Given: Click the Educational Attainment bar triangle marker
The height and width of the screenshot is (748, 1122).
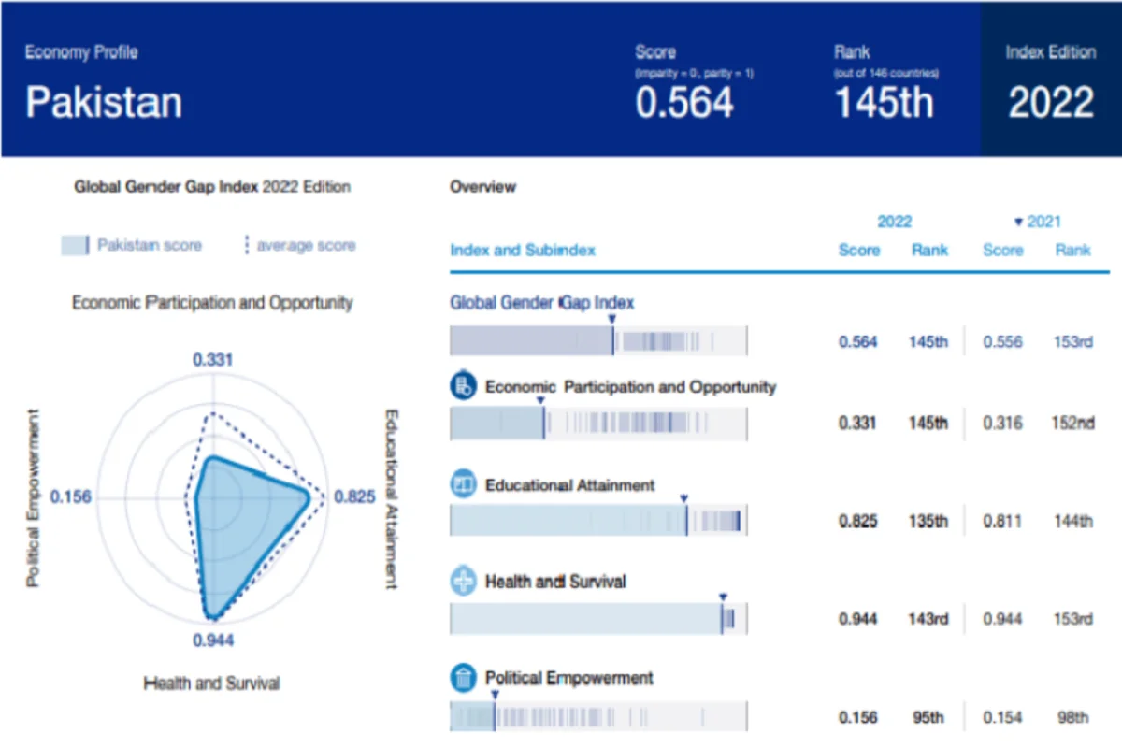Looking at the screenshot, I should click(684, 498).
